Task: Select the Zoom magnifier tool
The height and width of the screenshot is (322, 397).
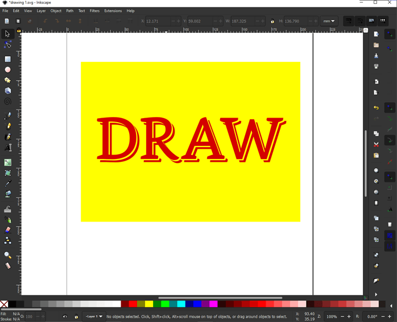Action: 7,255
